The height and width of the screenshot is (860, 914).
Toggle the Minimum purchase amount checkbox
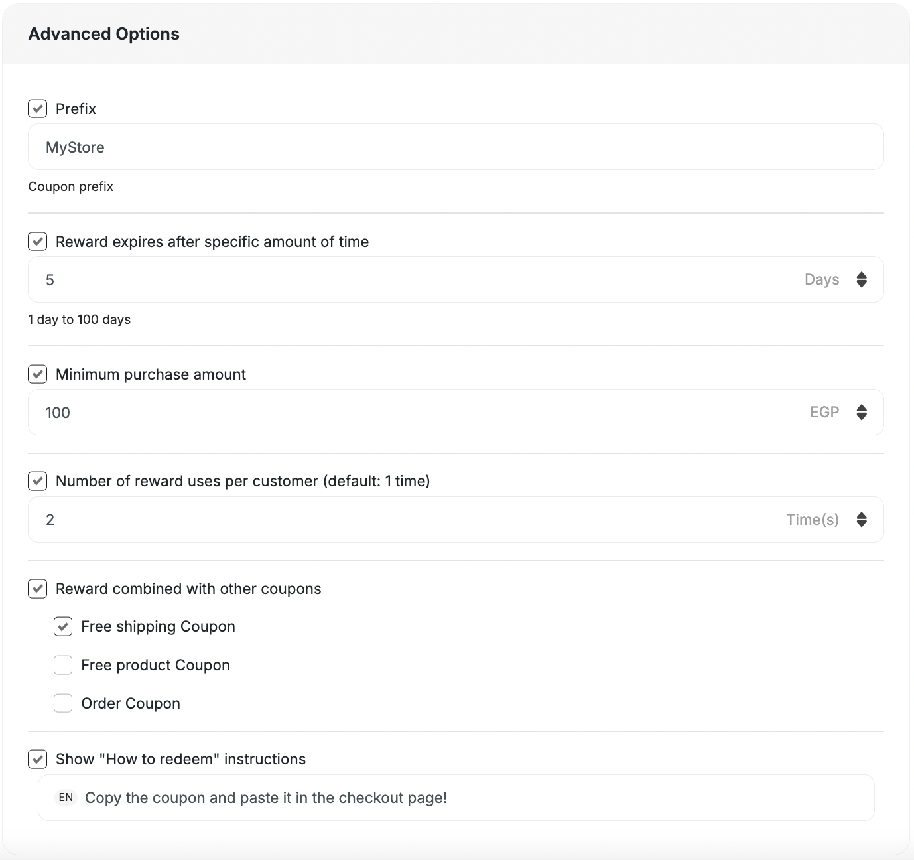tap(37, 374)
